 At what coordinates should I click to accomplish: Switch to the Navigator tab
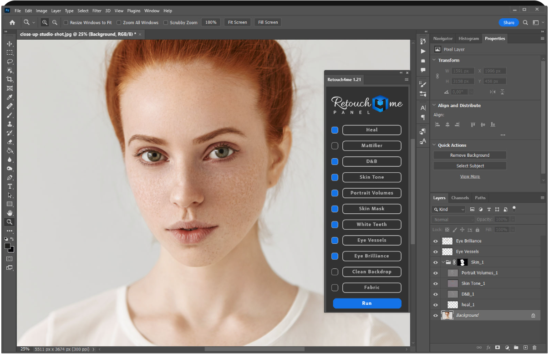click(x=443, y=39)
